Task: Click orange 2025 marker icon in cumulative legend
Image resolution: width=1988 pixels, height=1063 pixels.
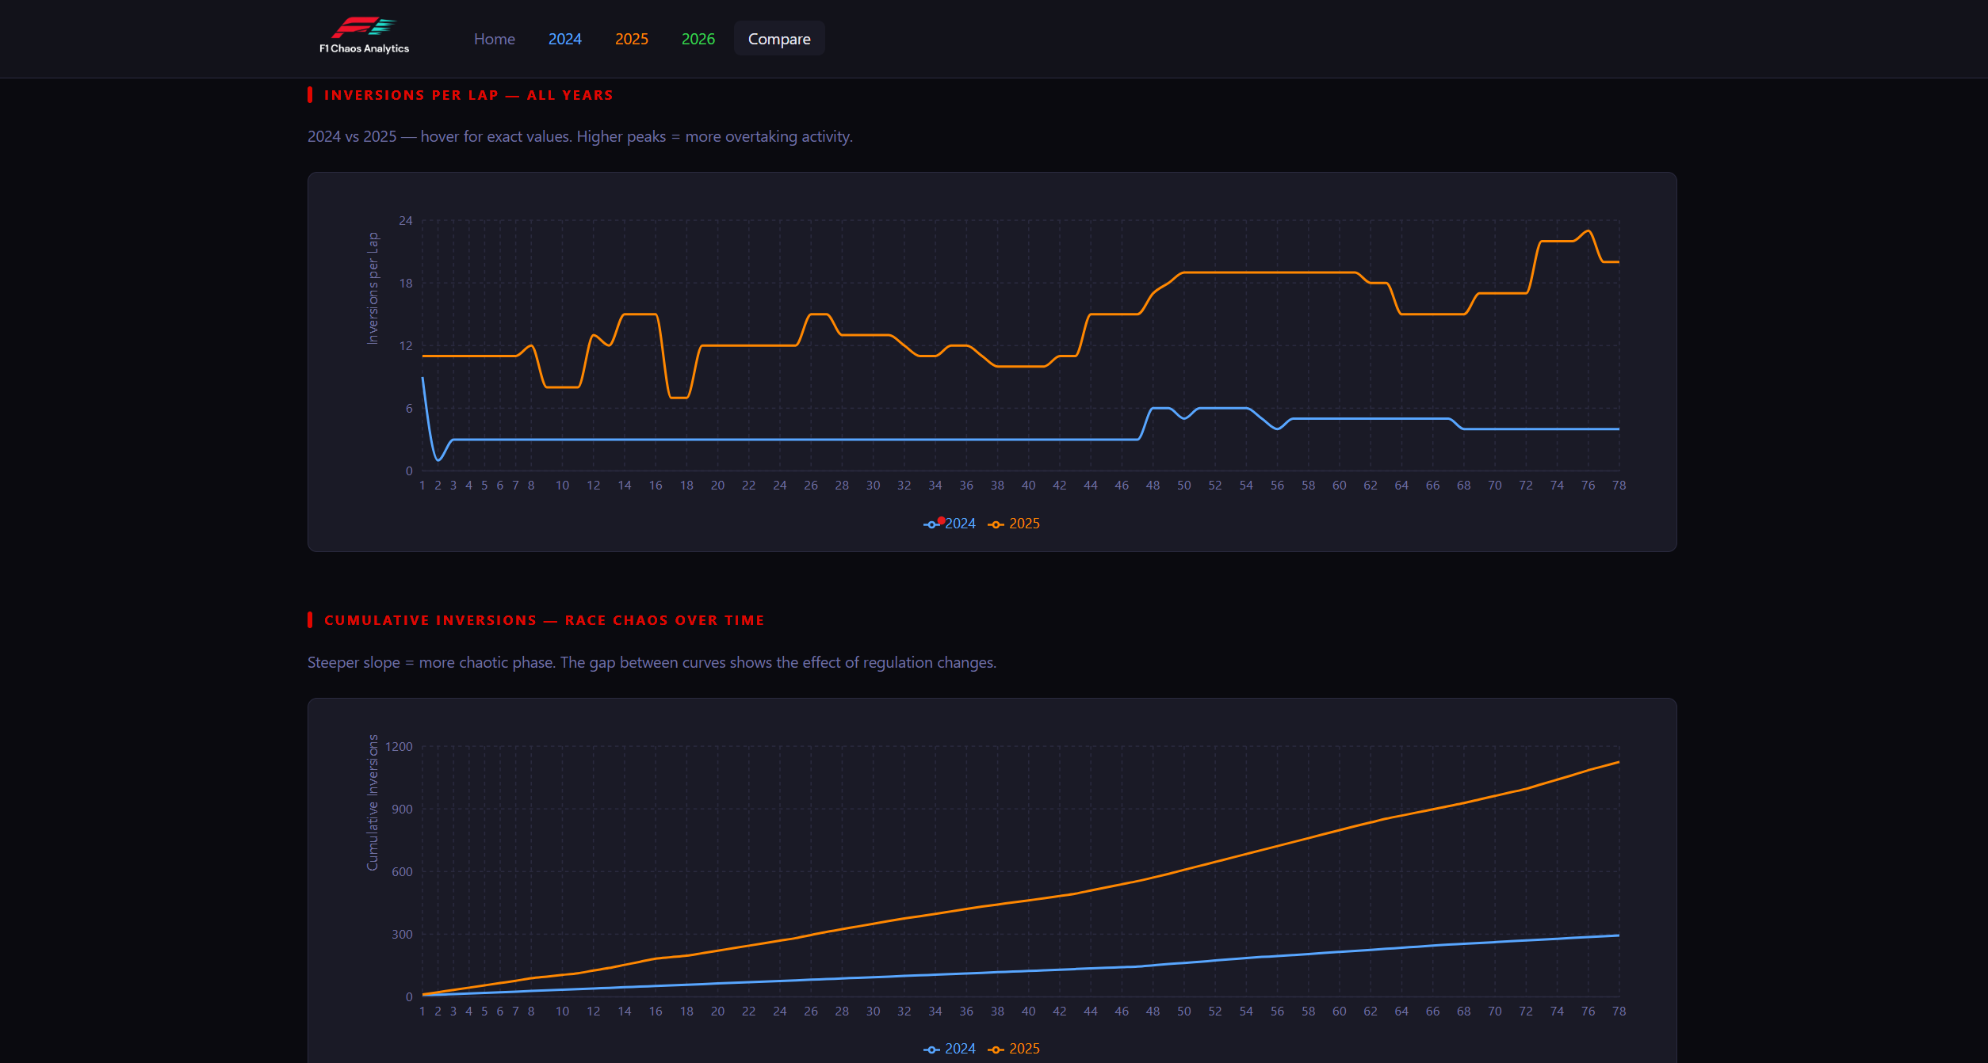Action: pos(996,1050)
